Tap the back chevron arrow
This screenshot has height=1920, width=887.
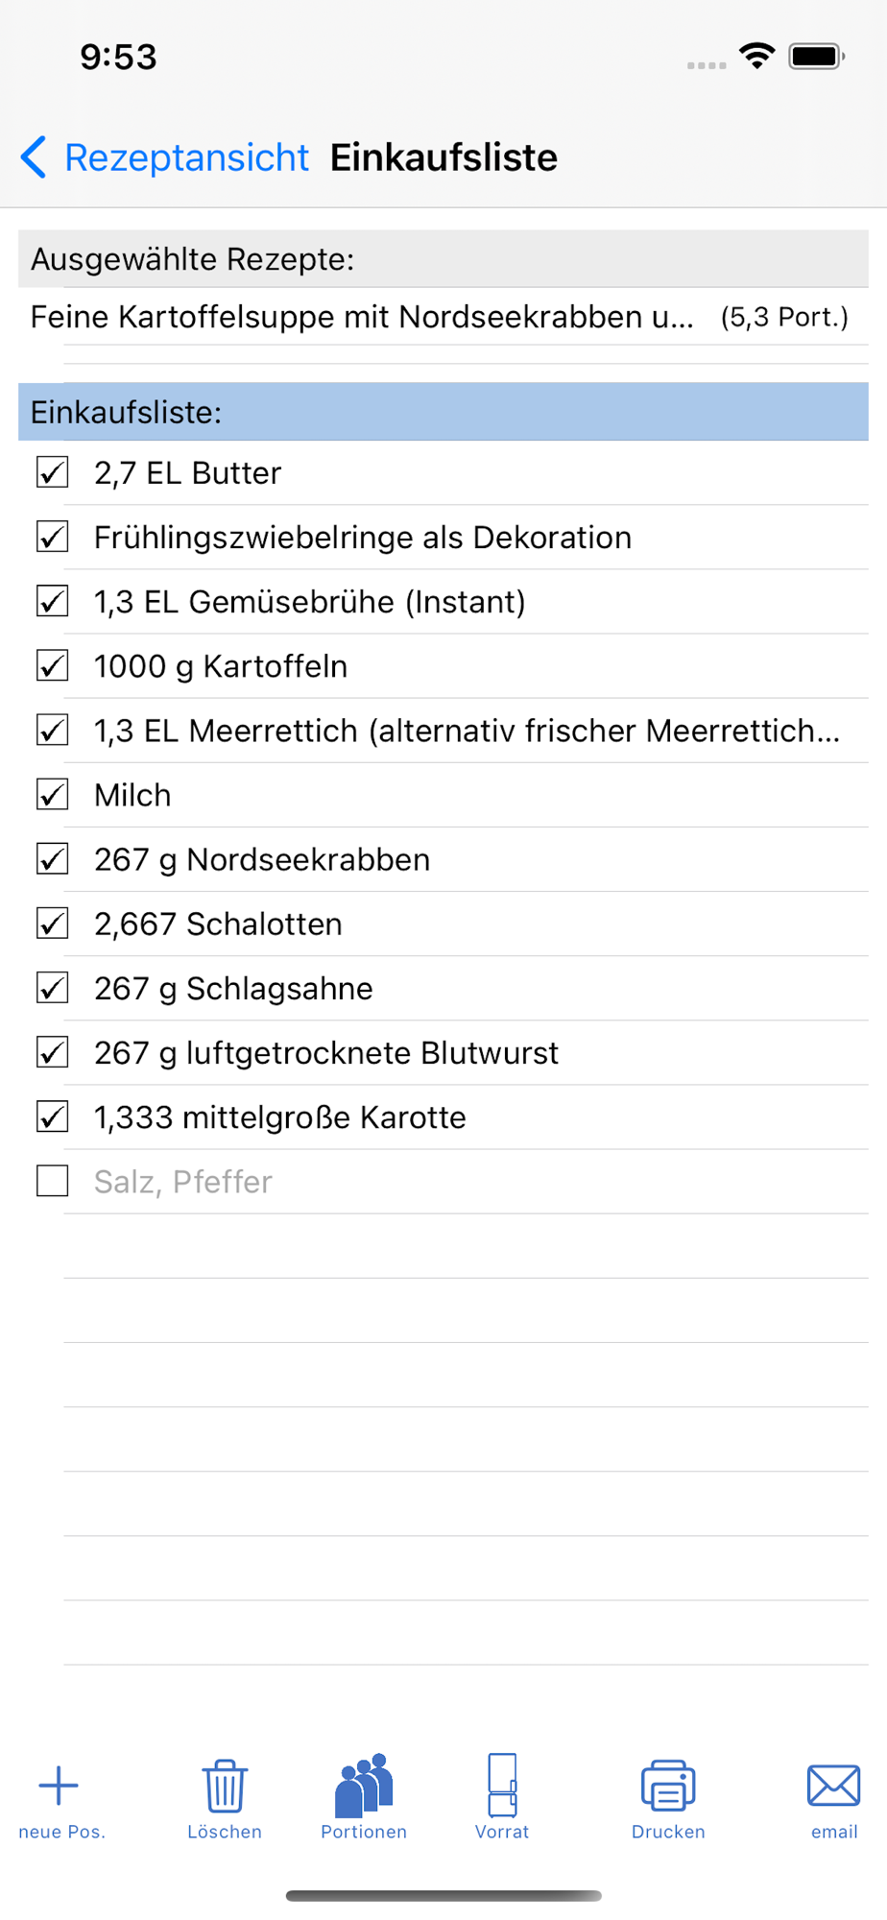point(34,156)
